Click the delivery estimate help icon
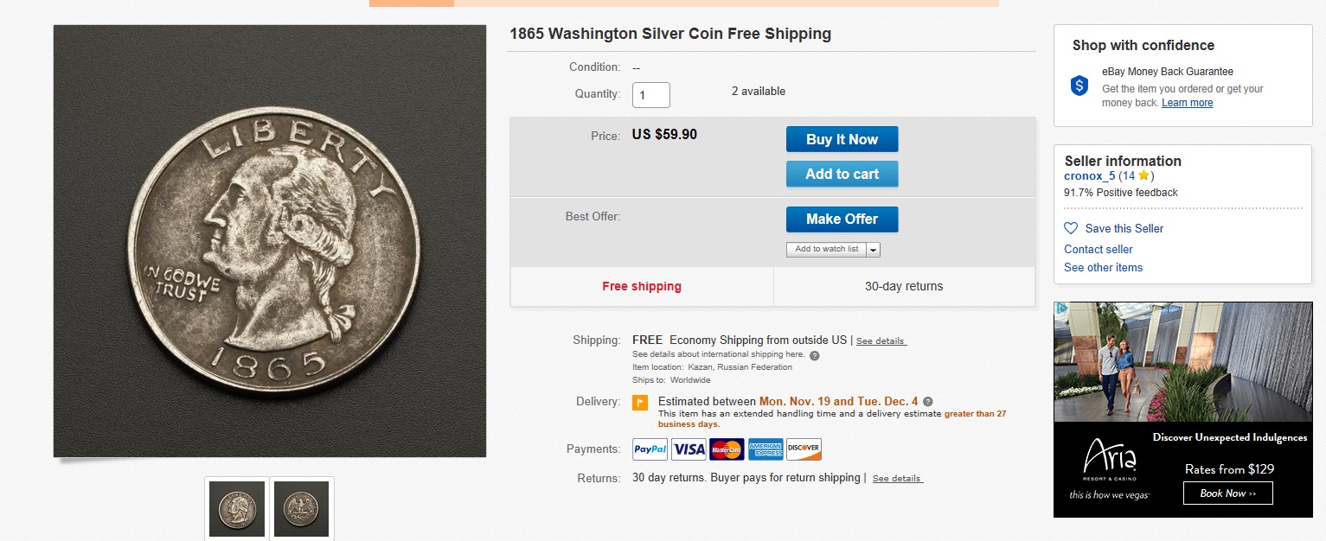The width and height of the screenshot is (1326, 541). (928, 402)
